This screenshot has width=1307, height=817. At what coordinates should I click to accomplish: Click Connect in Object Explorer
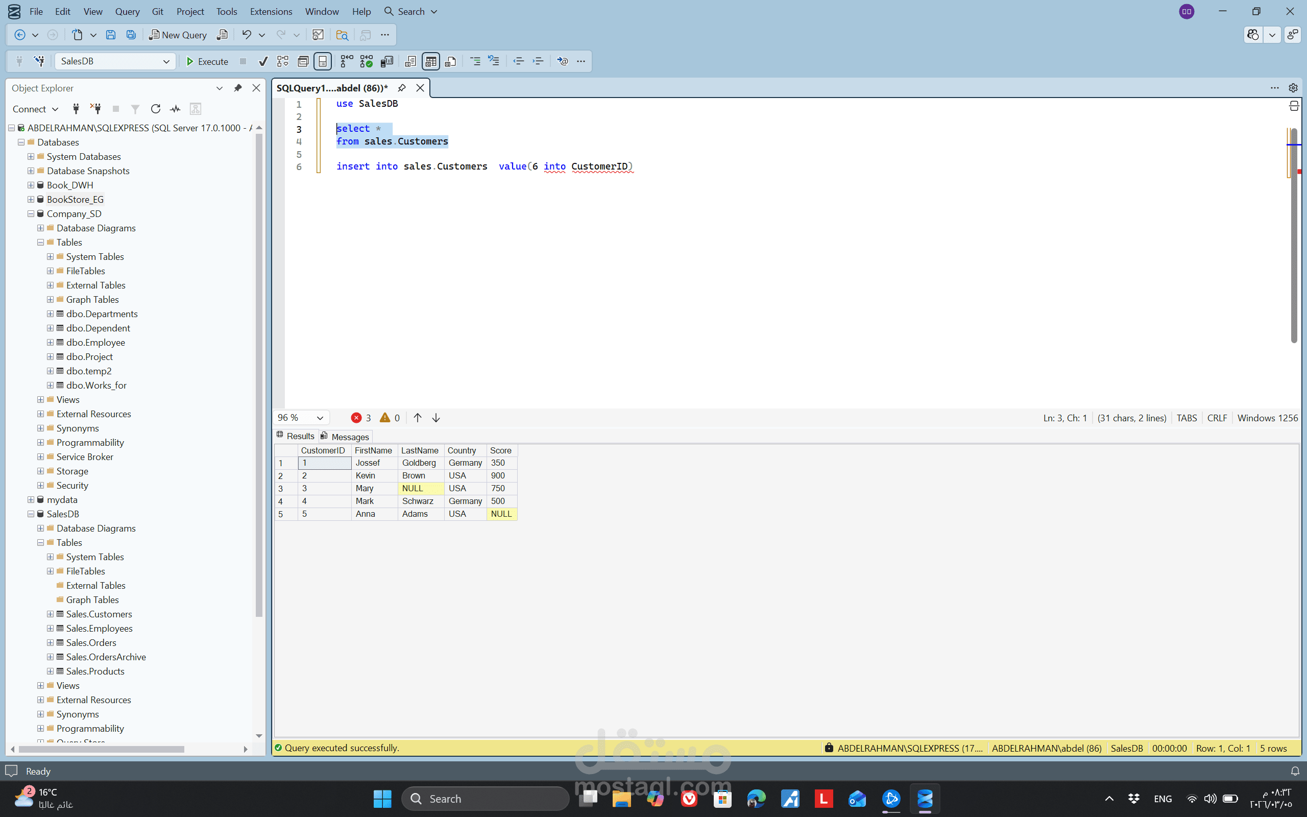click(31, 109)
